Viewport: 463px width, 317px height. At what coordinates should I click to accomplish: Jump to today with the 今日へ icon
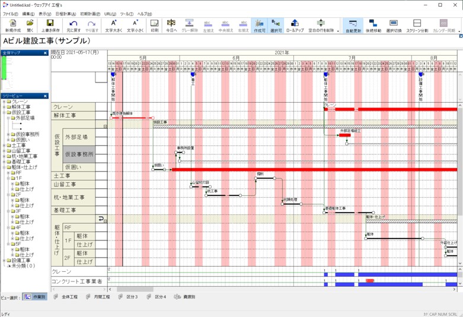tap(171, 26)
